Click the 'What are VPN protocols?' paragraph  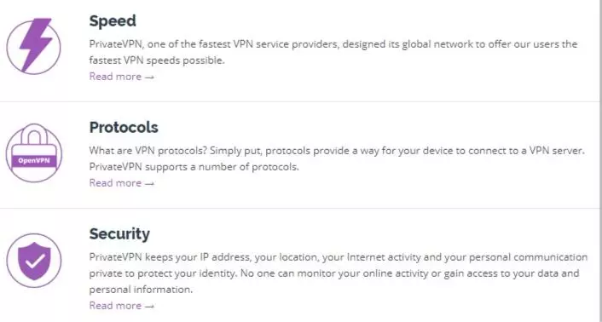point(337,158)
